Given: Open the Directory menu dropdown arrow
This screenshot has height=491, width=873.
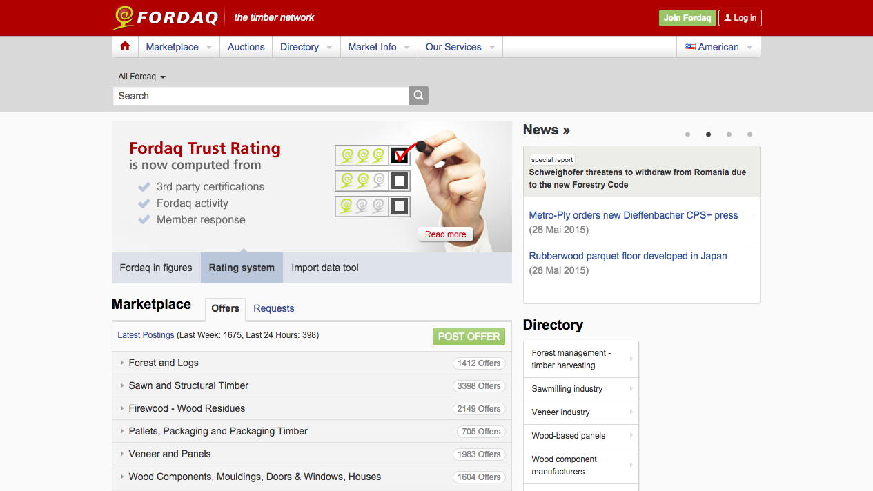Looking at the screenshot, I should pos(329,48).
